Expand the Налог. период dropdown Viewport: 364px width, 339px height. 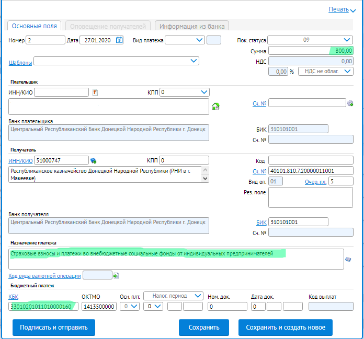point(173,295)
